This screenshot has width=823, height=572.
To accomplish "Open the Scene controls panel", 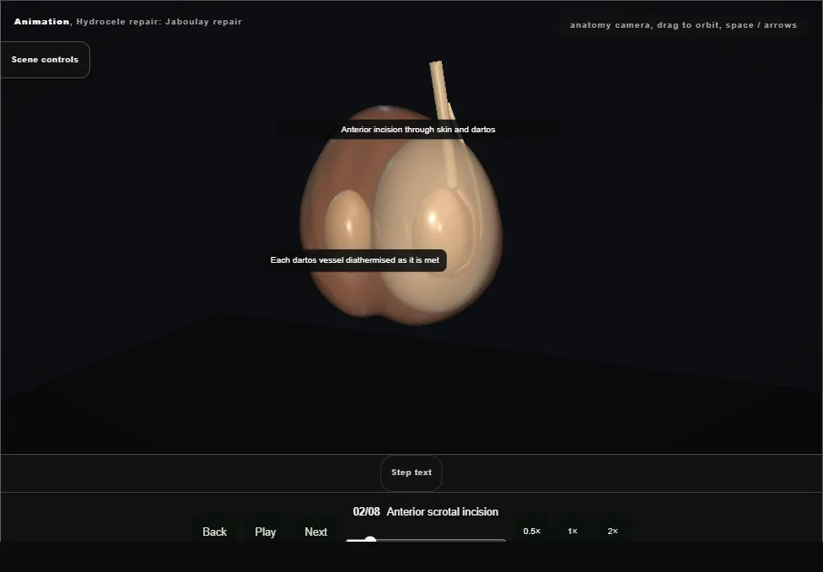I will point(46,60).
